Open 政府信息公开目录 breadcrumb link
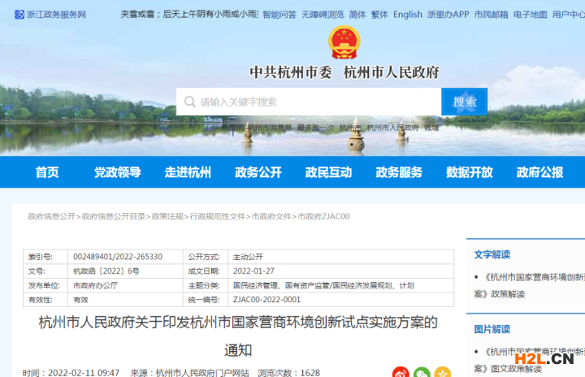585x377 pixels. pyautogui.click(x=114, y=217)
